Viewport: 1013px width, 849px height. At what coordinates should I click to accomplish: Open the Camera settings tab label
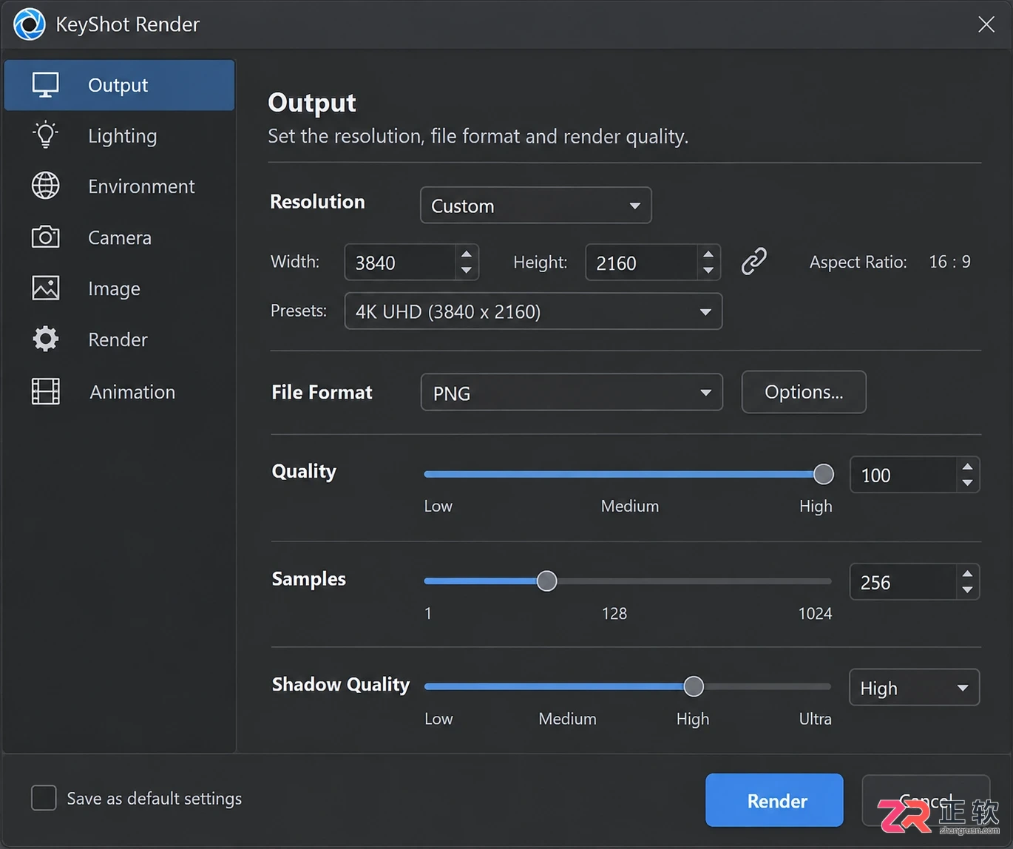120,237
